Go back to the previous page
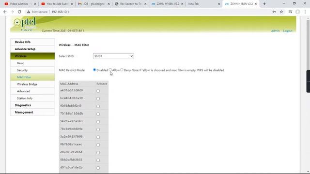The image size is (310, 174). point(5,12)
